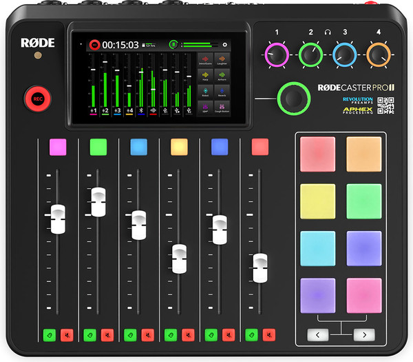This screenshot has width=413, height=362.
Task: Trigger the Laughter pad on the touchscreen
Action: pos(222,59)
